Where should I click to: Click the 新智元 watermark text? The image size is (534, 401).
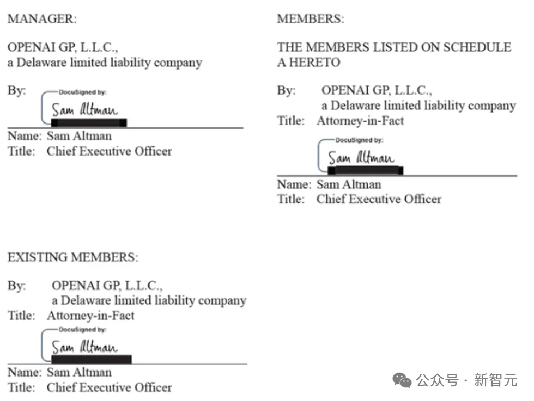tap(495, 380)
